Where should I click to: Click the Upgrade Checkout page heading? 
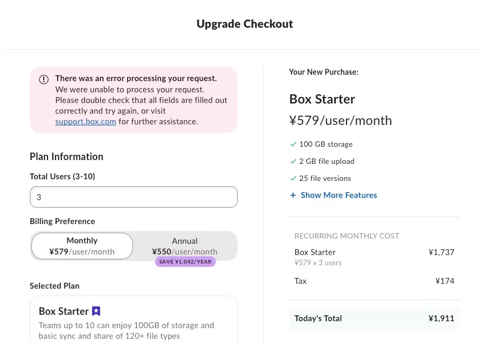[x=245, y=24]
